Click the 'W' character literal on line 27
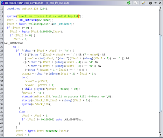This screenshot has width=163, height=138. 91,66
